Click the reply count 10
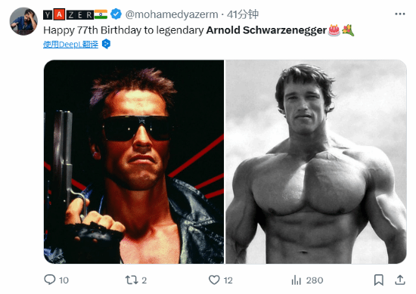The height and width of the screenshot is (294, 416). pyautogui.click(x=64, y=280)
